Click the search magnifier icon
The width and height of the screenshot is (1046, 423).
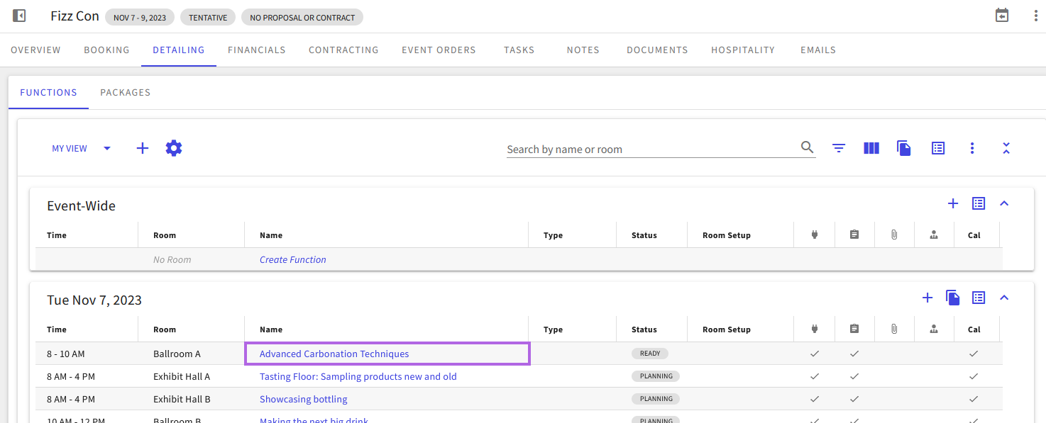[x=808, y=147]
